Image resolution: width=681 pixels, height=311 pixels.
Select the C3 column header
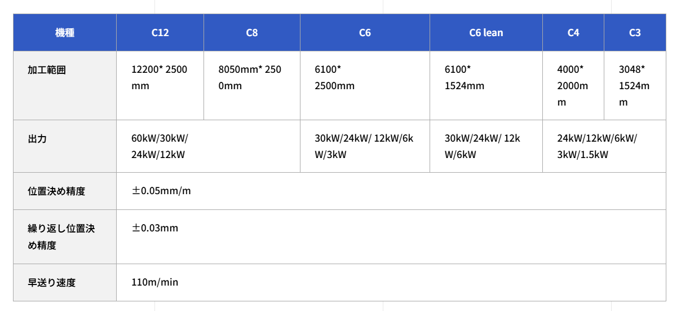coord(635,33)
